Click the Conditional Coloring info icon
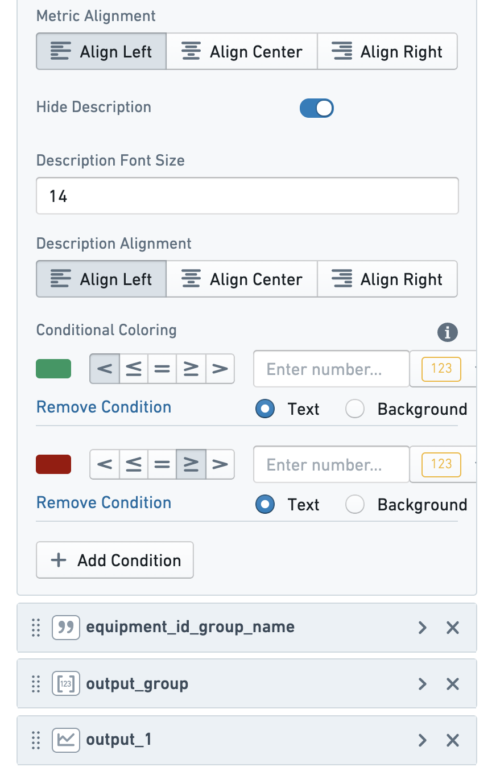Screen dimensions: 496x771 pyautogui.click(x=448, y=332)
